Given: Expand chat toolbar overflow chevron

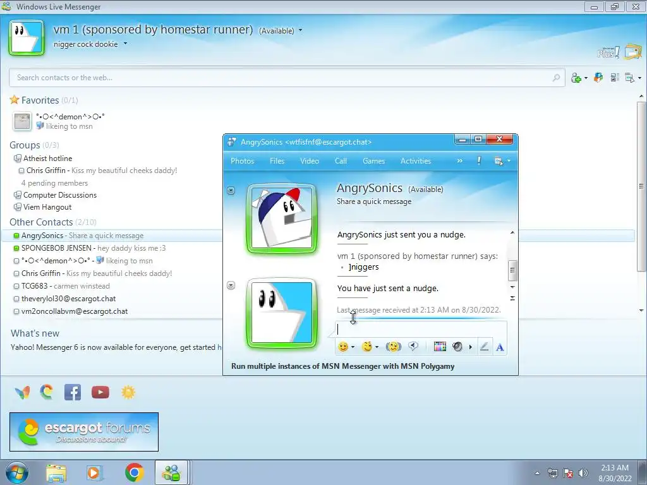Looking at the screenshot, I should [x=460, y=161].
